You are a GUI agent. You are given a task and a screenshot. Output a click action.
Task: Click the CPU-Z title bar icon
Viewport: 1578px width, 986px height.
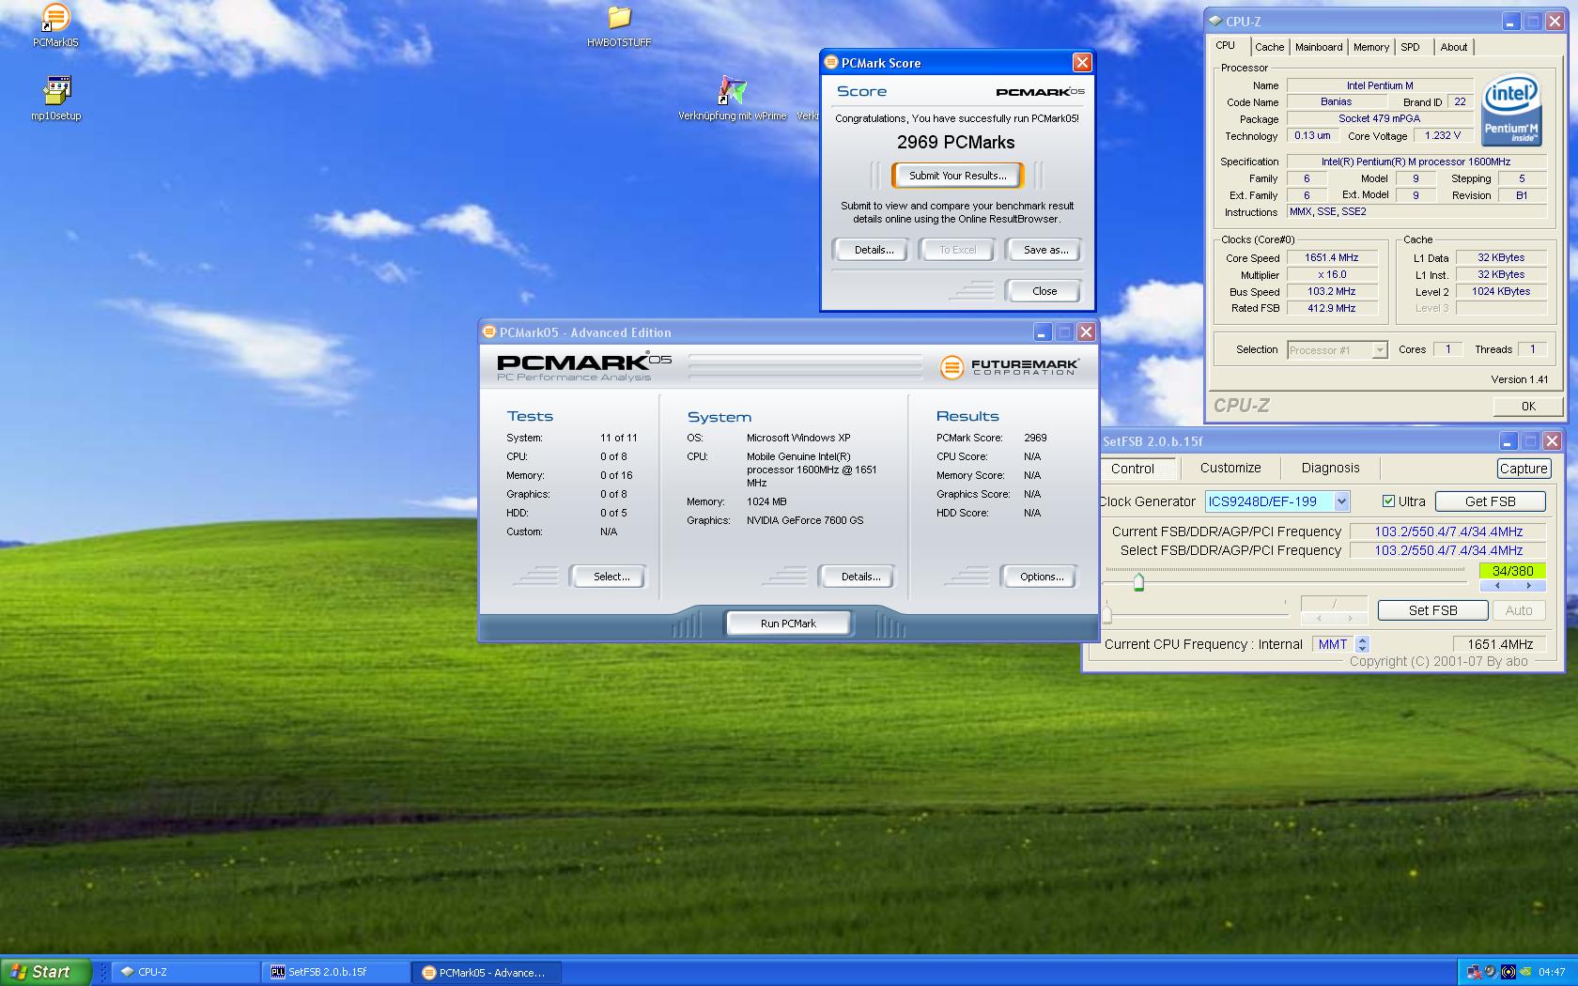(x=1215, y=21)
